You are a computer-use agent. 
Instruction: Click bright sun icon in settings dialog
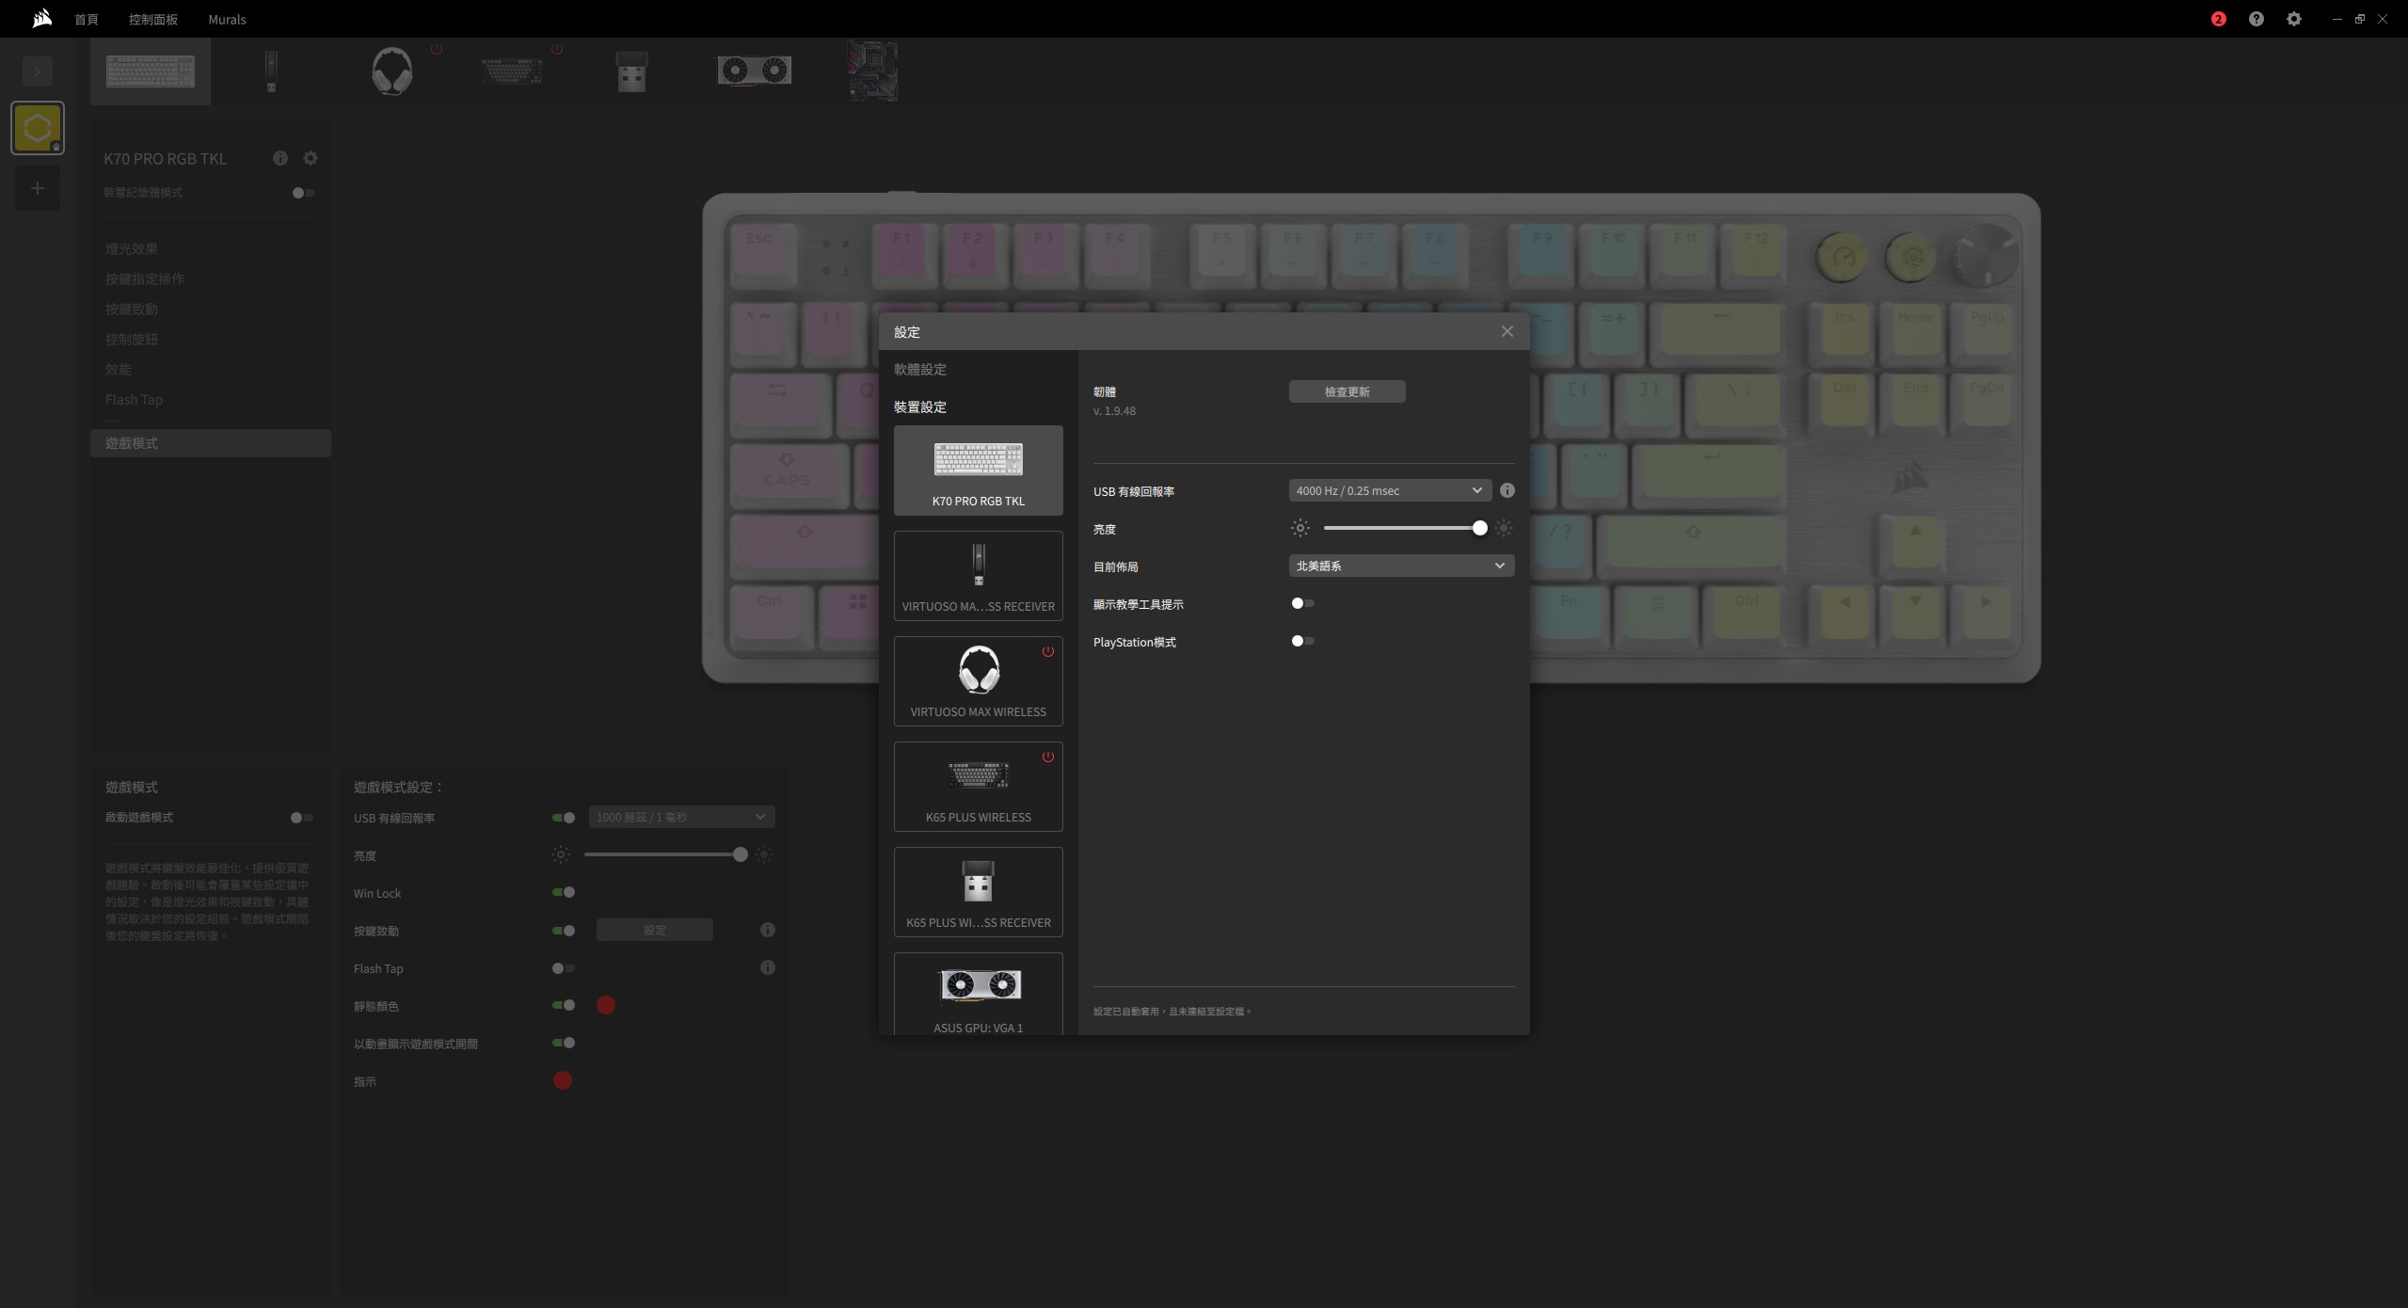click(x=1504, y=528)
